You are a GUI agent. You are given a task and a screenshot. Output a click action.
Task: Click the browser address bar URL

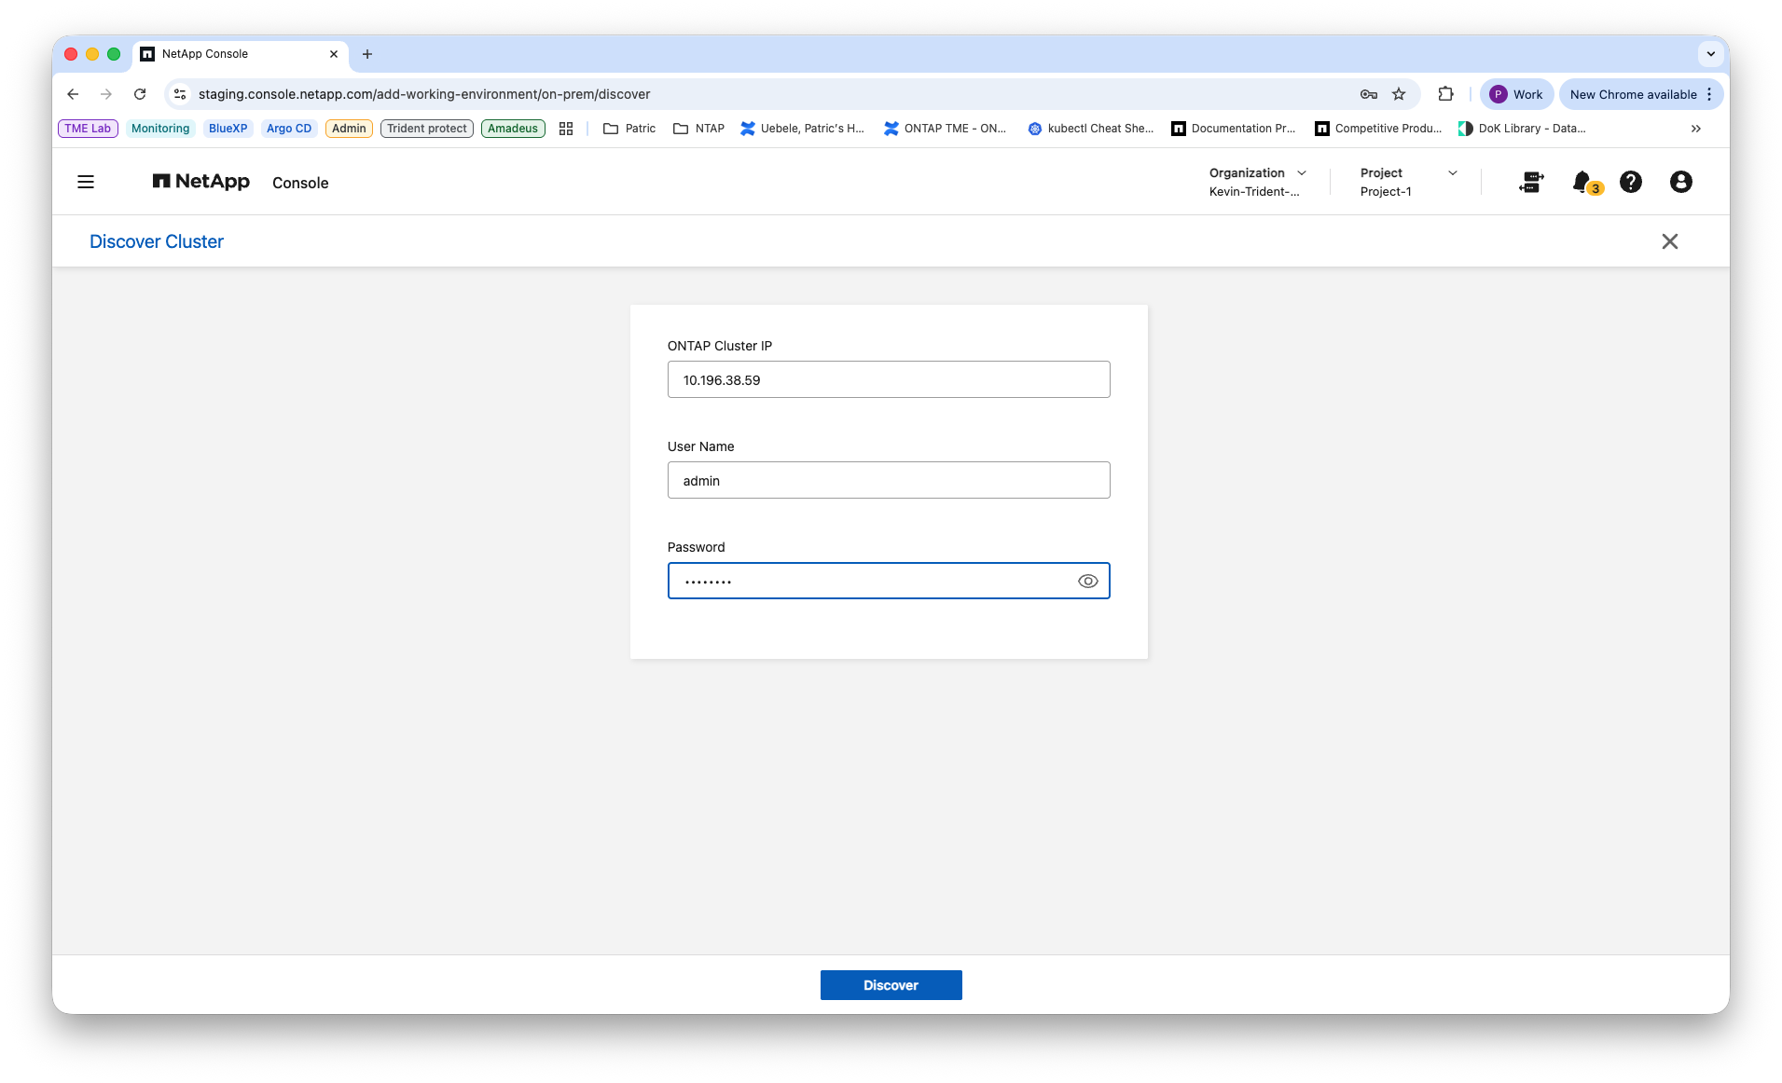[424, 94]
